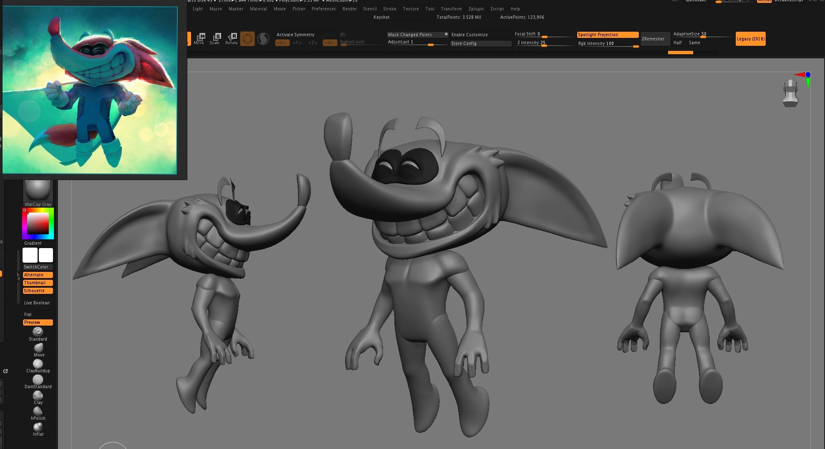Select the Rotate transform tool

[232, 38]
